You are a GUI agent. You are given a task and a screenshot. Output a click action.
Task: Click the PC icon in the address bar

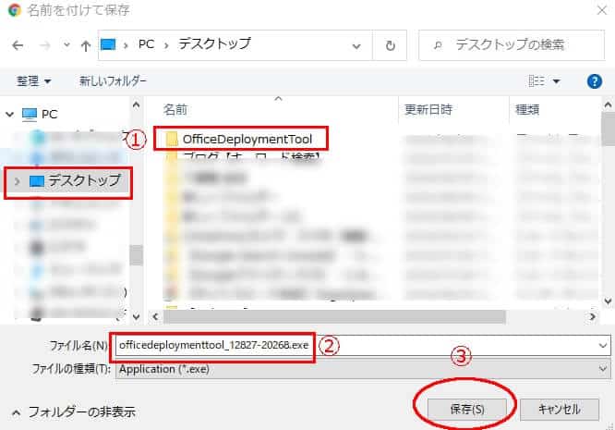coord(108,44)
